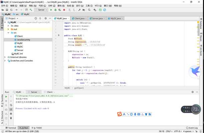The height and width of the screenshot is (133, 204).
Task: Open the Server run configuration dropdown
Action: (41, 10)
